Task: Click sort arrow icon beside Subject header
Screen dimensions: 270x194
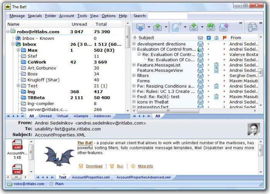Action: pyautogui.click(x=135, y=37)
